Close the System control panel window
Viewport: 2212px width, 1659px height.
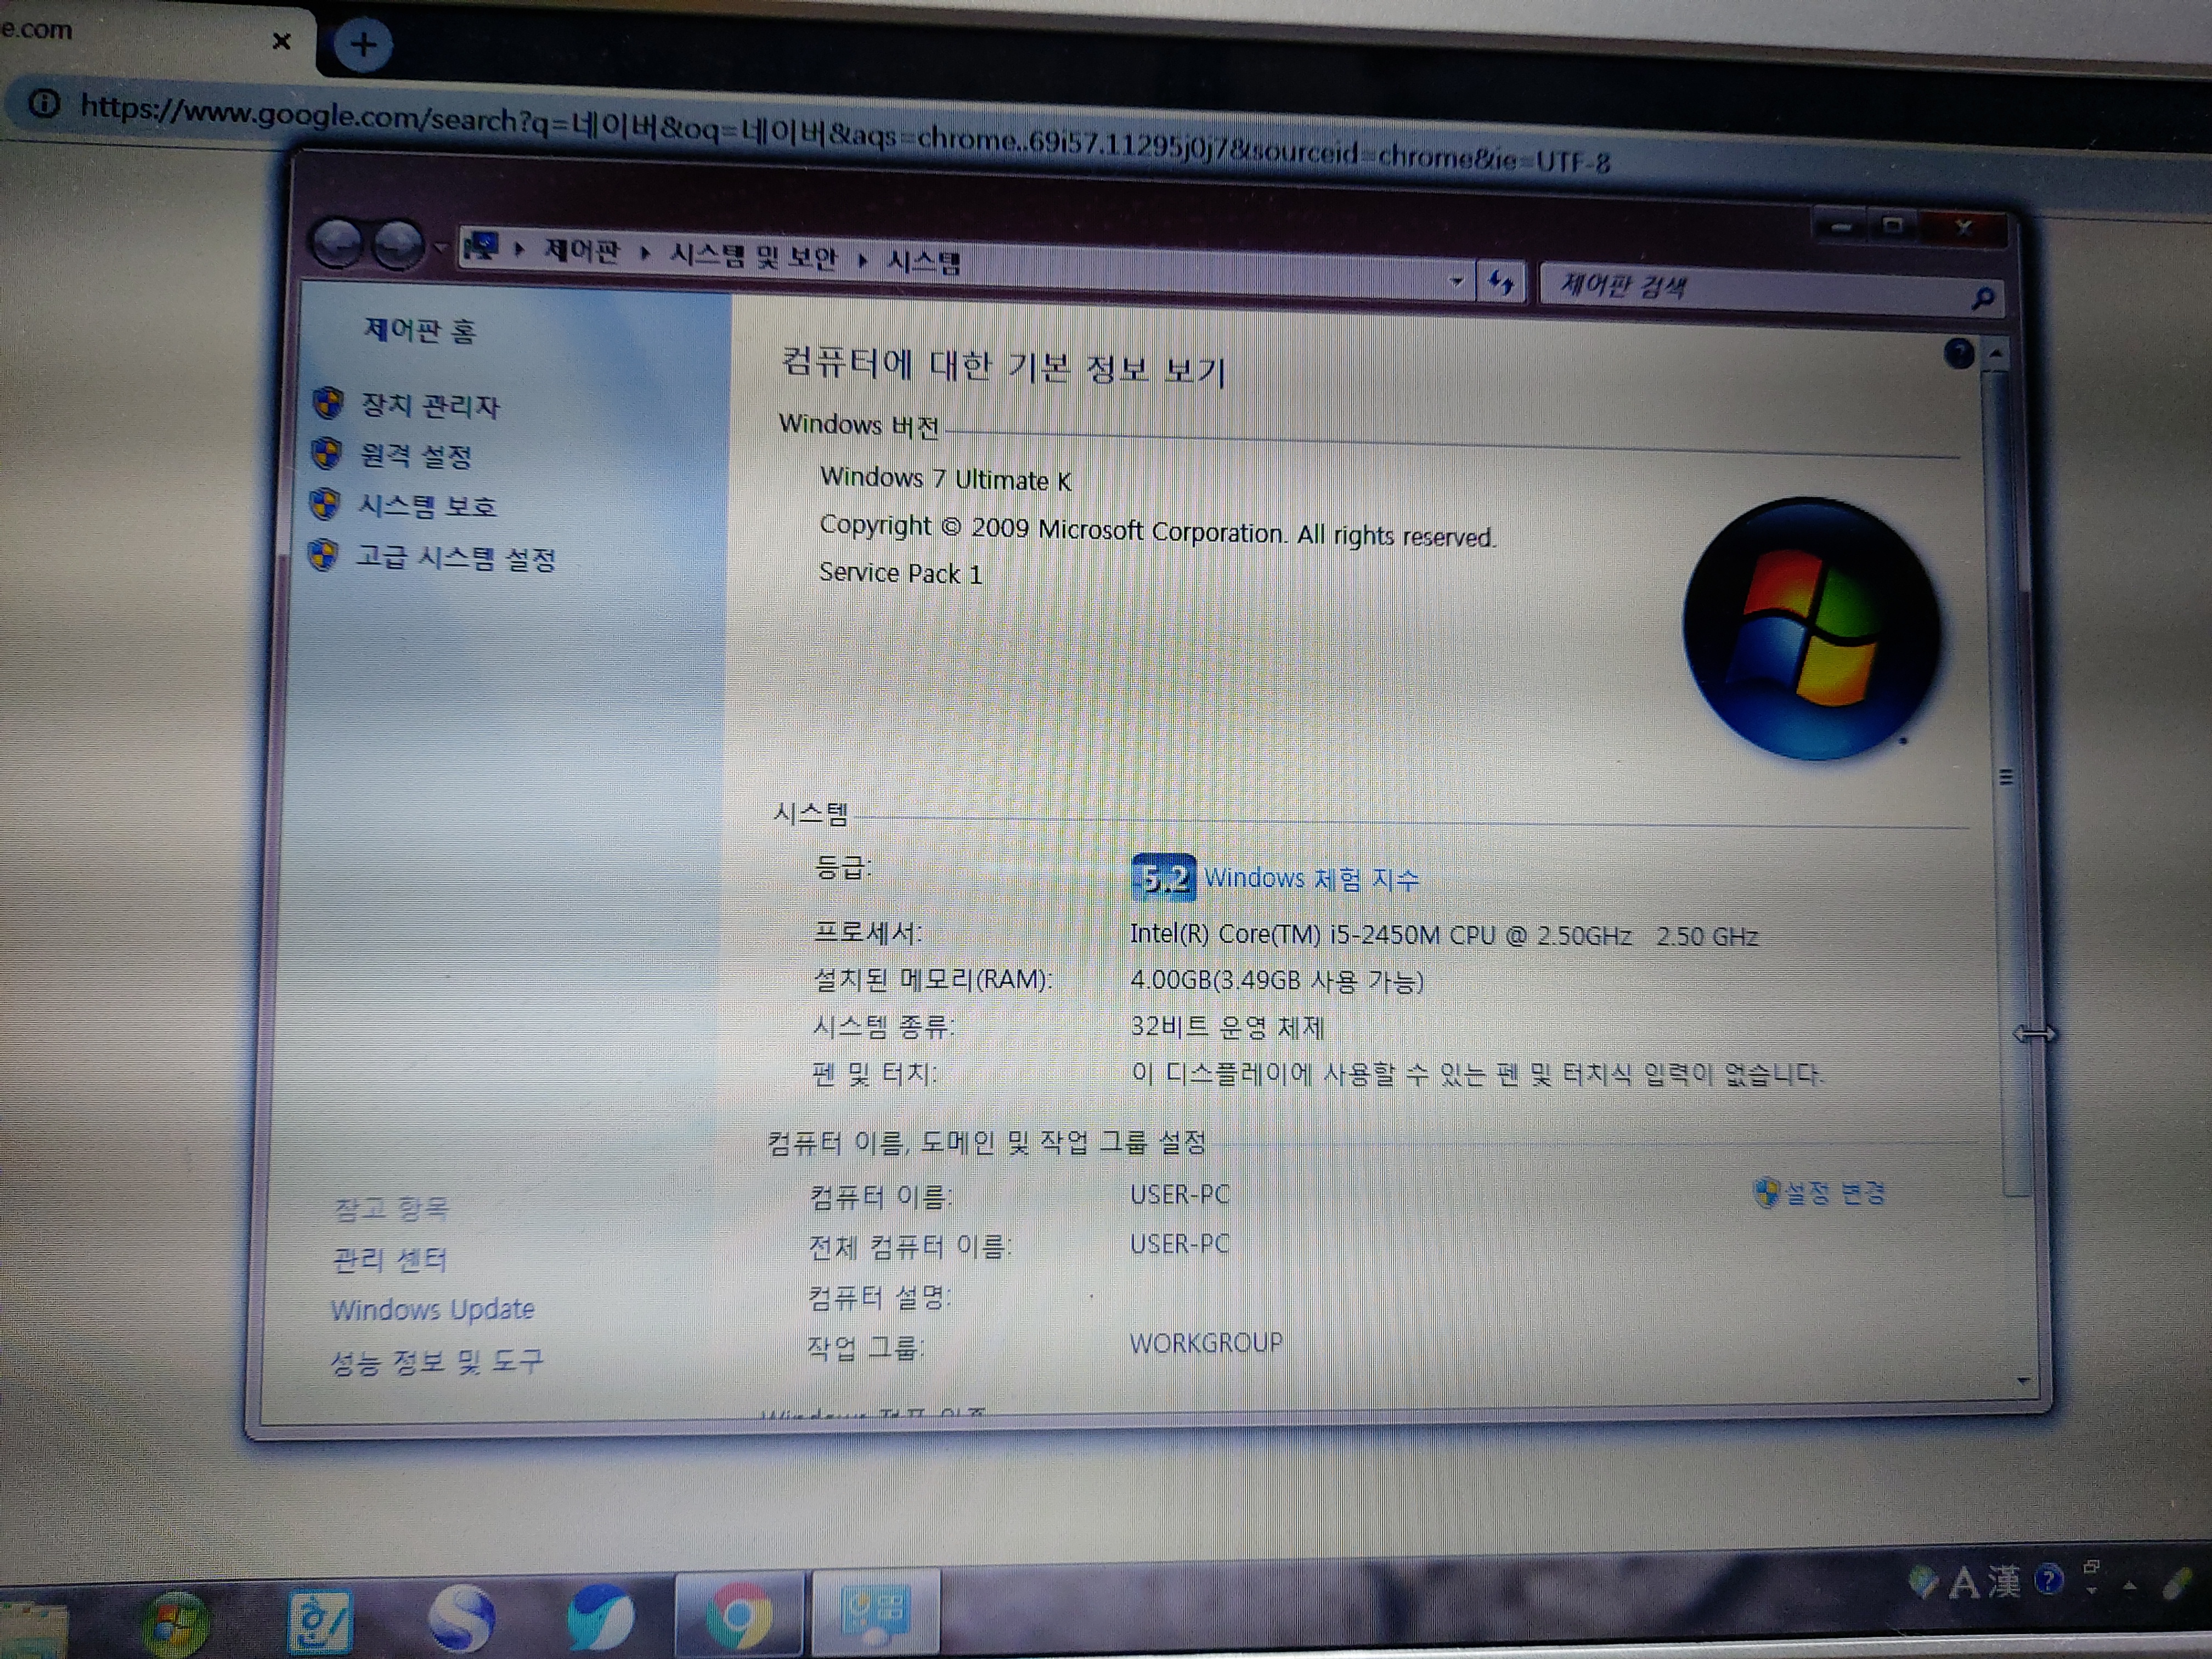pos(1963,228)
